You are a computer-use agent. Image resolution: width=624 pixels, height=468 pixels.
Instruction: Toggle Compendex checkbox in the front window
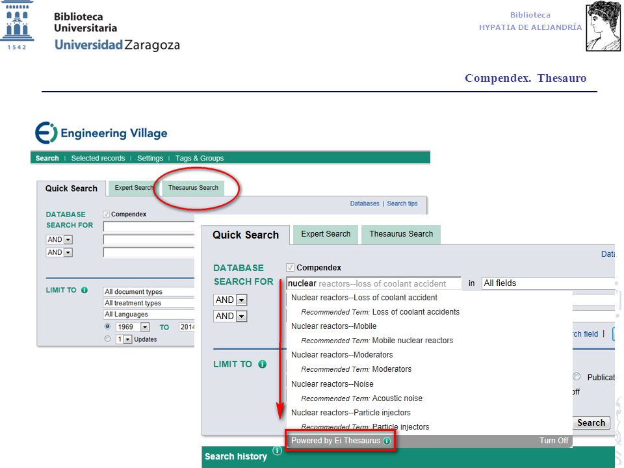290,267
